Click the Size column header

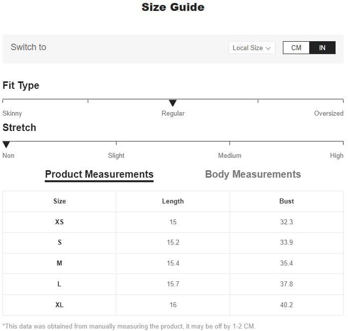59,201
